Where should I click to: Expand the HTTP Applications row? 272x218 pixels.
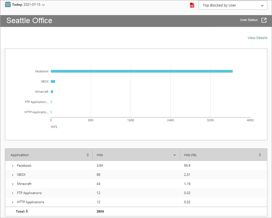coord(12,202)
